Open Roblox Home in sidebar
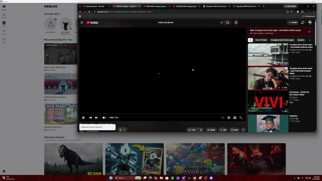Viewport: 322px width, 181px height. (4, 8)
